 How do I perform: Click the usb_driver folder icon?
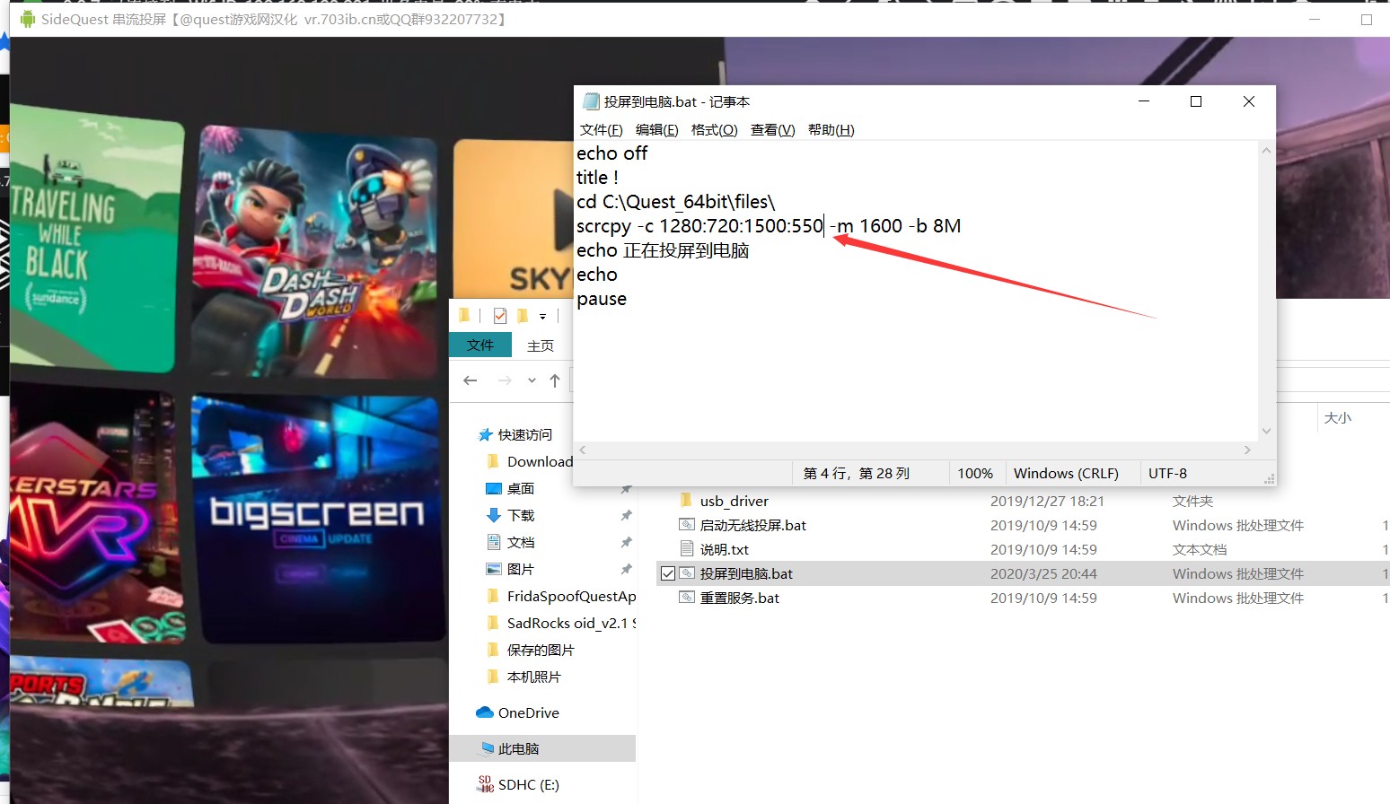tap(686, 502)
